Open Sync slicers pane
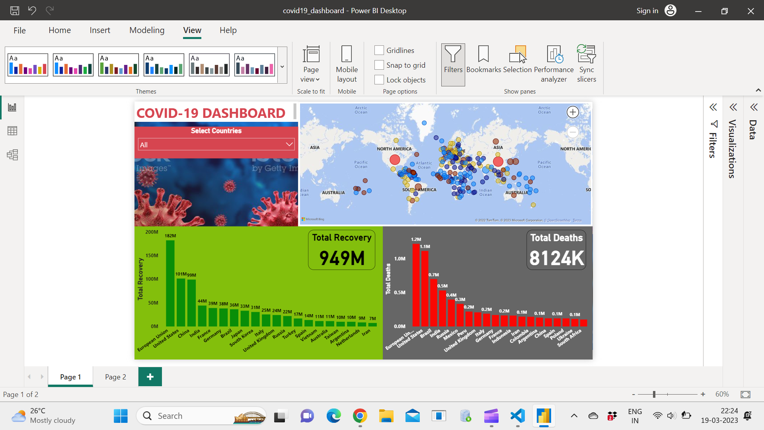This screenshot has width=764, height=430. point(586,64)
